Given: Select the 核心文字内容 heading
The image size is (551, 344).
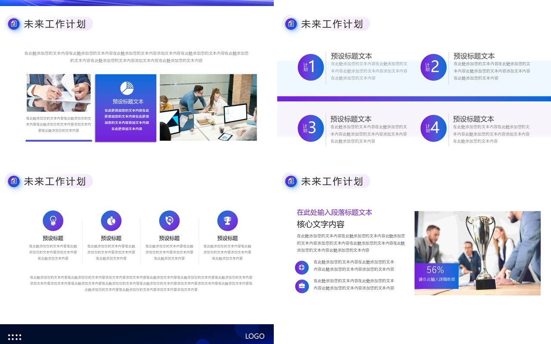Looking at the screenshot, I should click(x=321, y=224).
